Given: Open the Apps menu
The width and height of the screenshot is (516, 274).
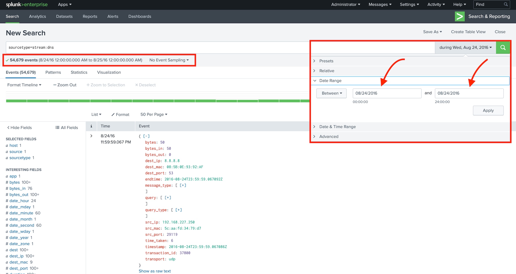Looking at the screenshot, I should click(x=65, y=5).
